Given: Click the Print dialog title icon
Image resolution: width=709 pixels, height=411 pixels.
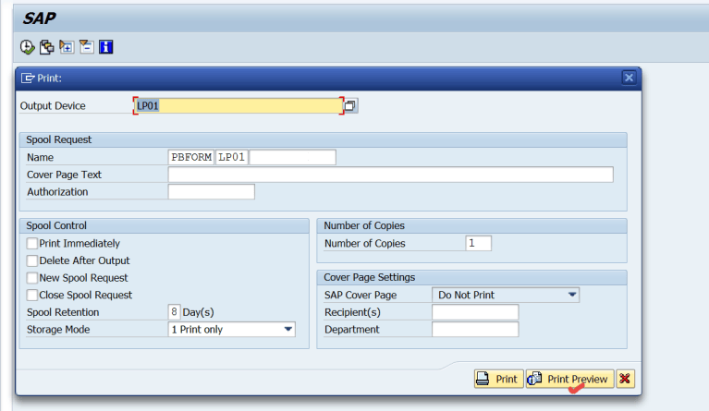Looking at the screenshot, I should [28, 79].
